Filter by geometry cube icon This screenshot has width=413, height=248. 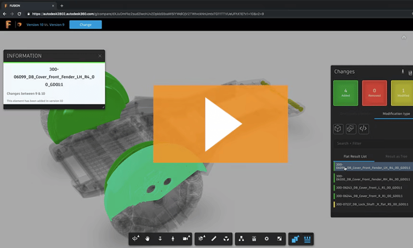click(338, 128)
